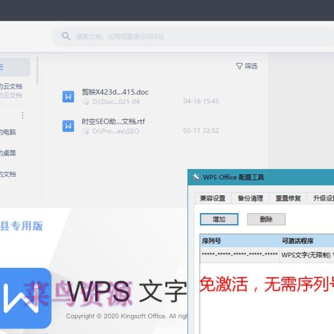334x334 pixels.
Task: Click the WPS Office 配置工具 wrench icon
Action: point(196,177)
